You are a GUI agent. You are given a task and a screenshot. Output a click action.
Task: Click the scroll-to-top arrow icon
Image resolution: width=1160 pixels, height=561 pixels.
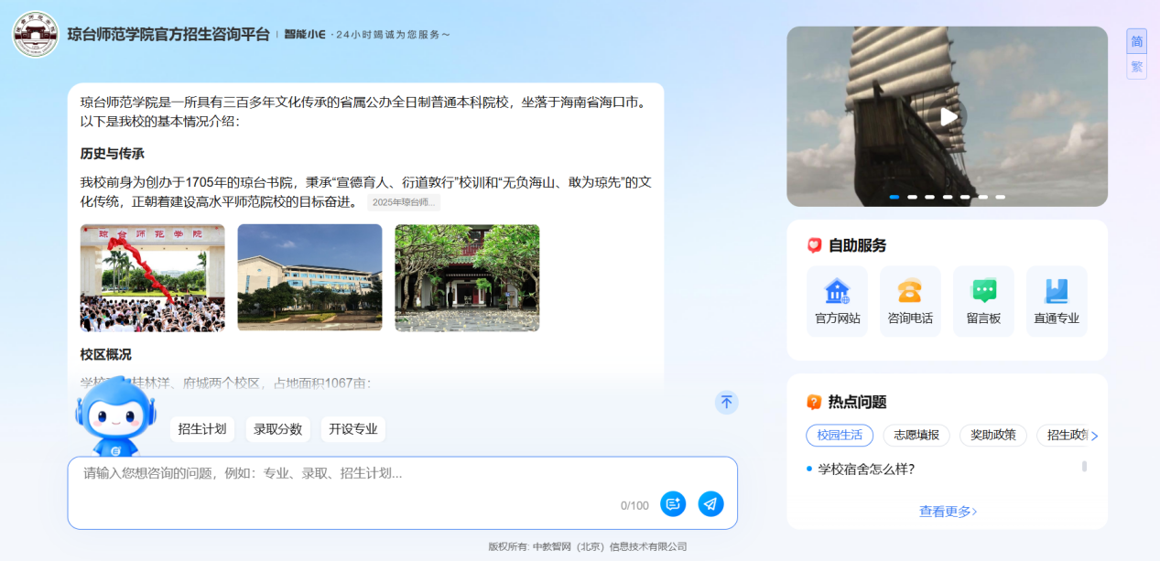pyautogui.click(x=726, y=403)
